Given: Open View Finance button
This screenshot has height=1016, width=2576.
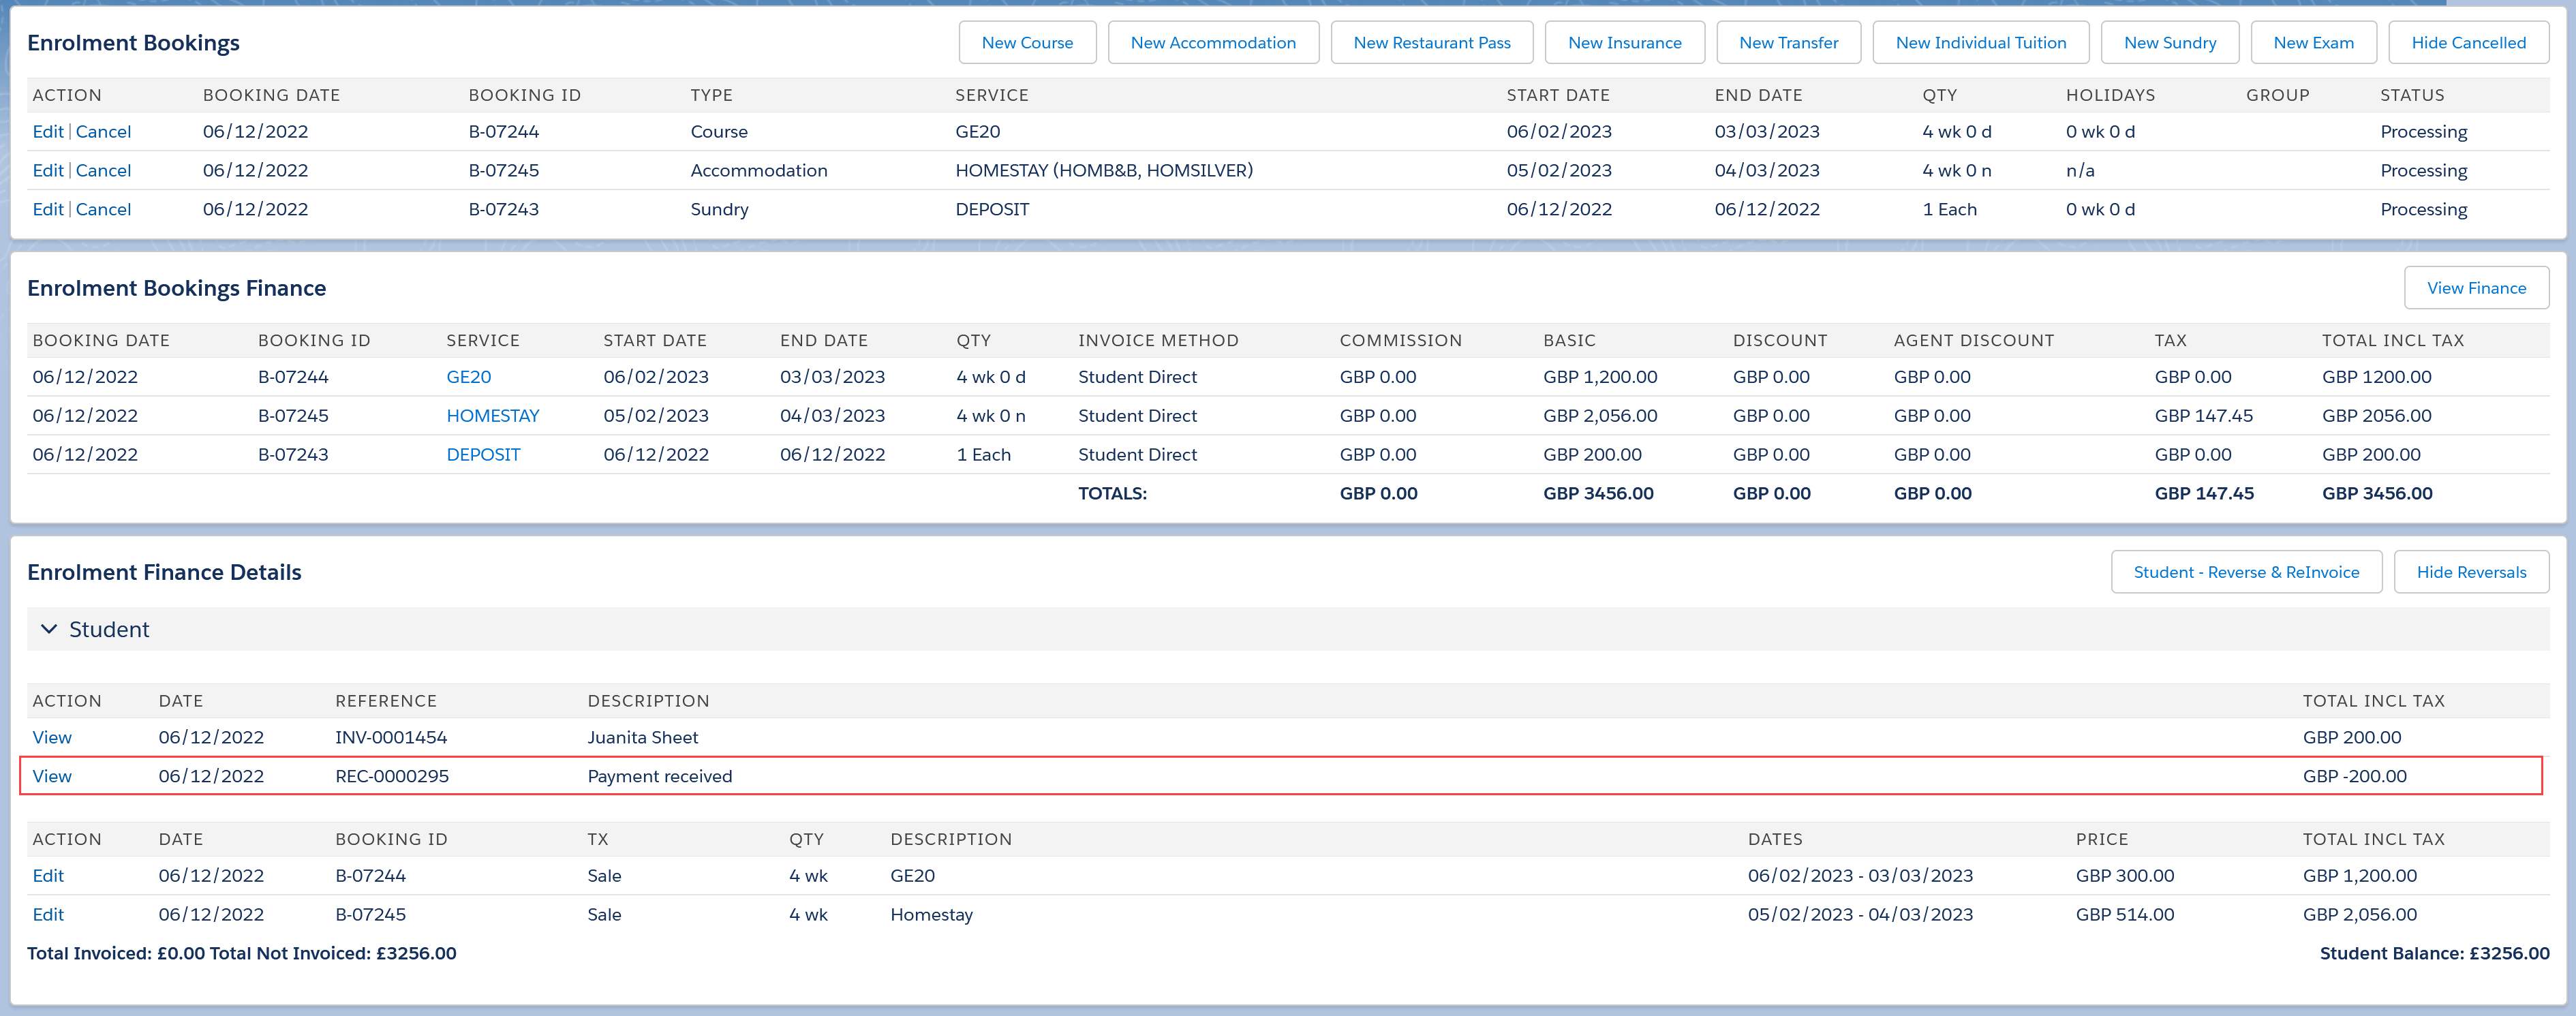Looking at the screenshot, I should click(2475, 288).
